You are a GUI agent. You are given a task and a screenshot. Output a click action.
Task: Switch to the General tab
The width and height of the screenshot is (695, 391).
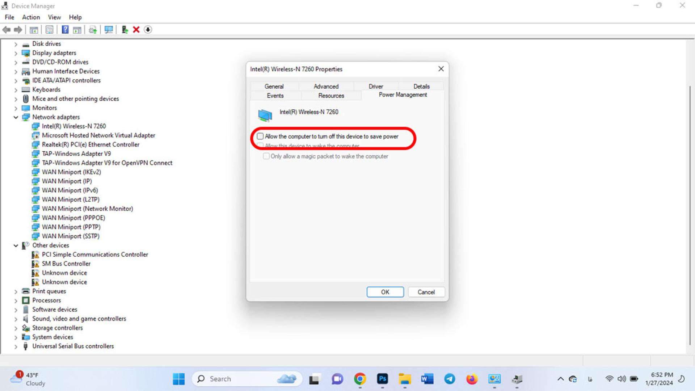point(274,86)
